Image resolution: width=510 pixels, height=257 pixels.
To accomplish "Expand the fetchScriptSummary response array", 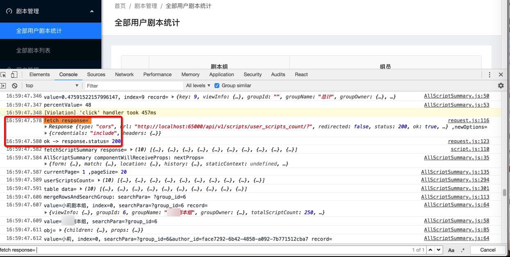I will click(132, 150).
